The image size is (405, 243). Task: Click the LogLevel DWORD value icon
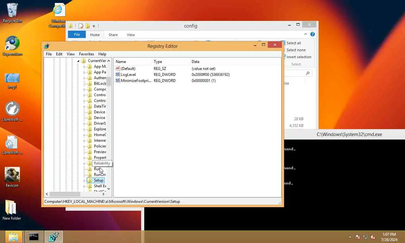118,74
